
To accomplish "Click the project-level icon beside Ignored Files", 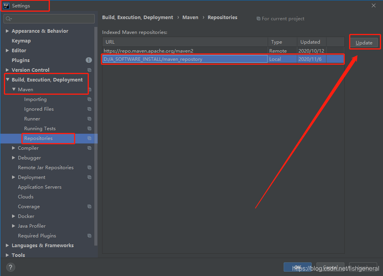I will tap(89, 109).
